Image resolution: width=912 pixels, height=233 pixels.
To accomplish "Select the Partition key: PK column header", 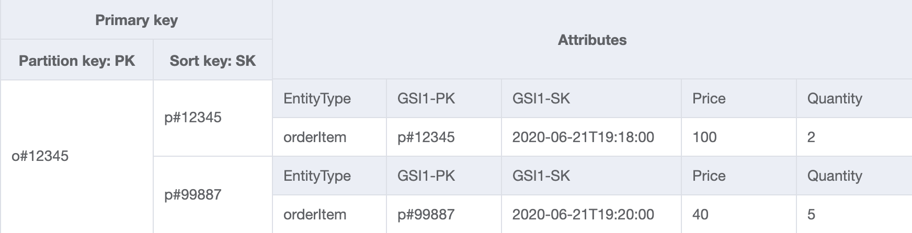I will 77,61.
